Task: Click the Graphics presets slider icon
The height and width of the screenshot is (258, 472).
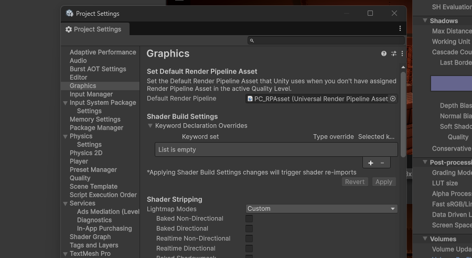Action: pos(393,53)
